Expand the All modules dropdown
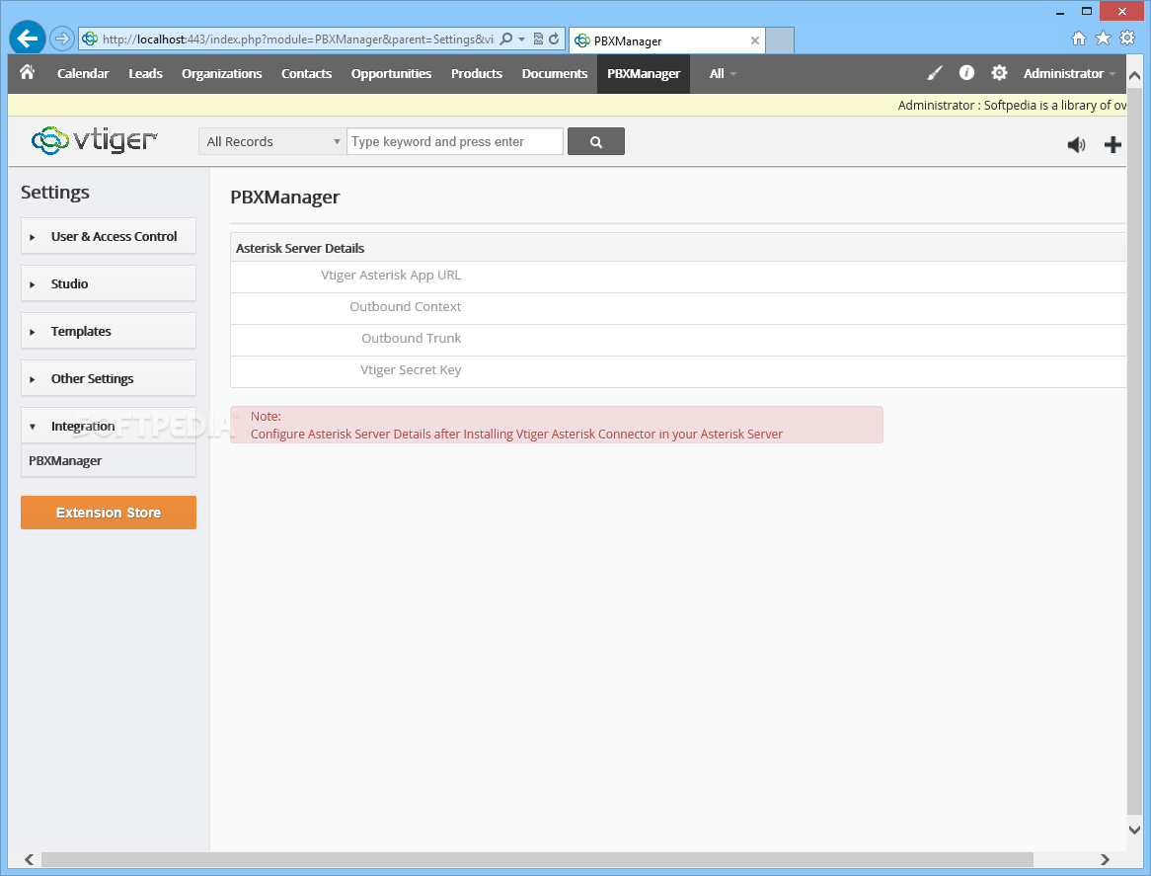Screen dimensions: 1151x876 pyautogui.click(x=723, y=73)
